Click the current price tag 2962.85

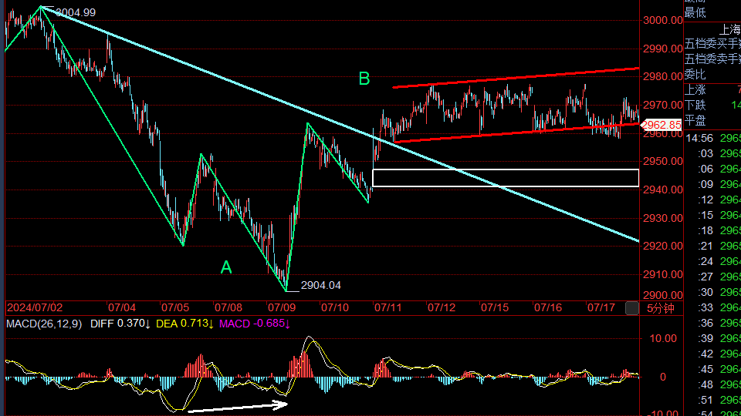click(x=661, y=125)
